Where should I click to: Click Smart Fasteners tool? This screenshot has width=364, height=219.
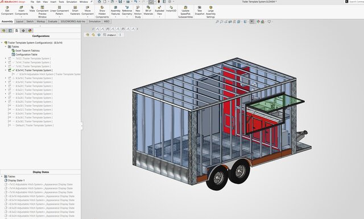click(x=75, y=11)
